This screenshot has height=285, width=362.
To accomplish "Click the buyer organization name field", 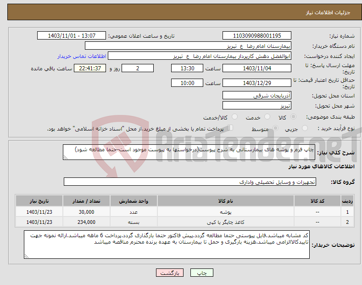I will [188, 46].
